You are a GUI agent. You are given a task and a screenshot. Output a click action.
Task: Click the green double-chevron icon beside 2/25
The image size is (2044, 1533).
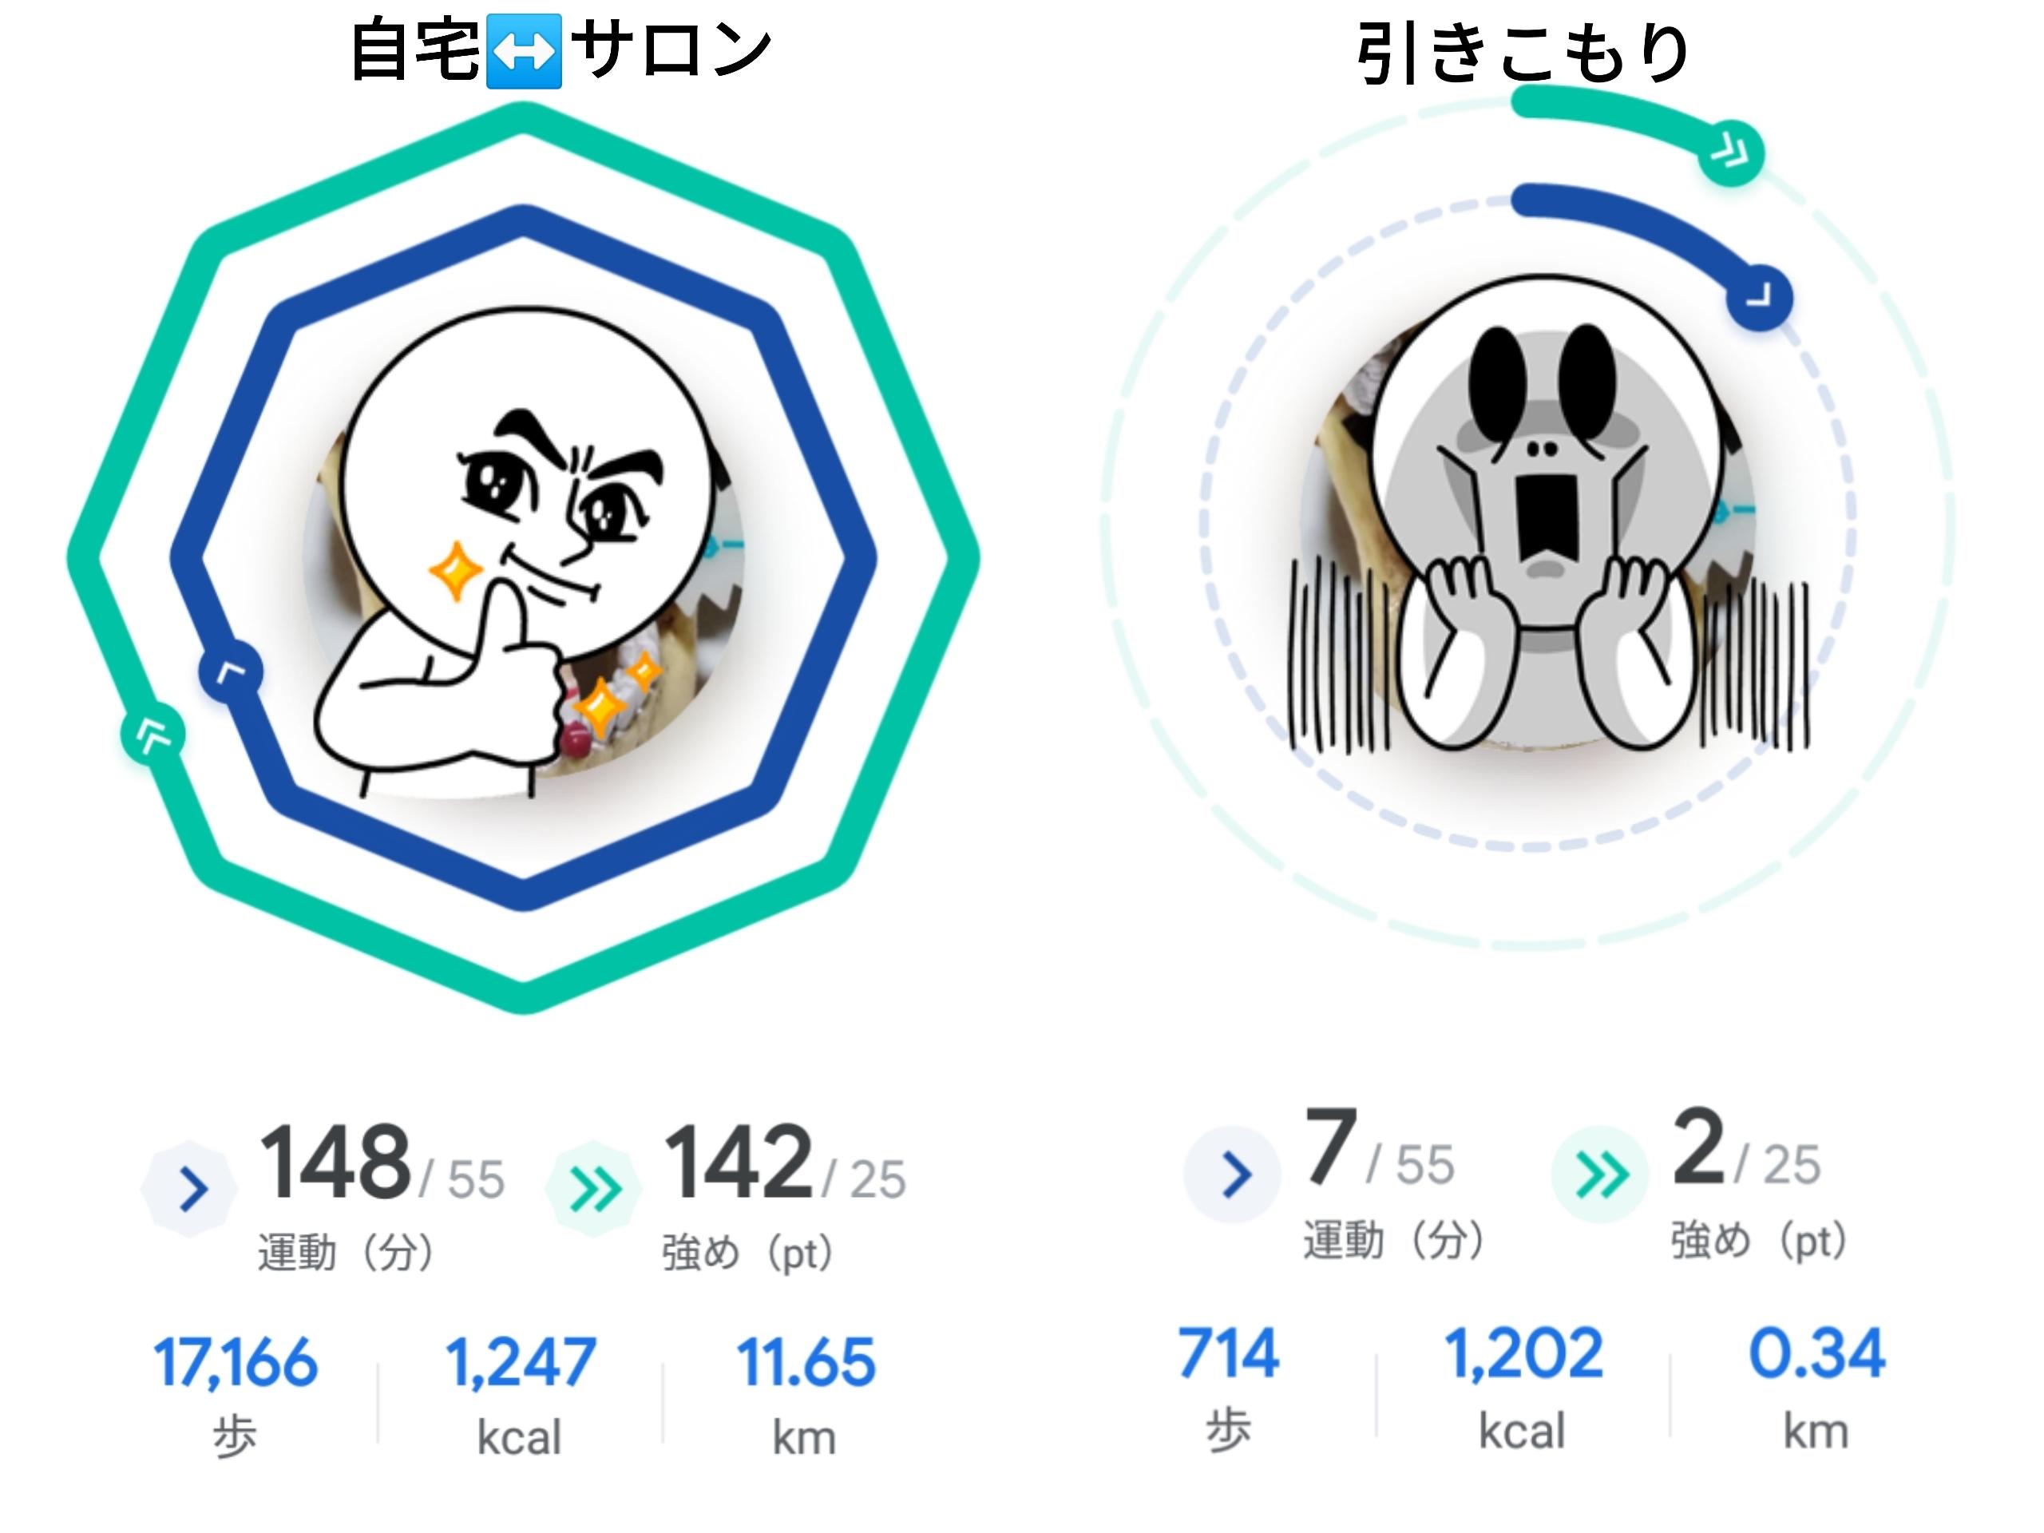[x=1599, y=1175]
